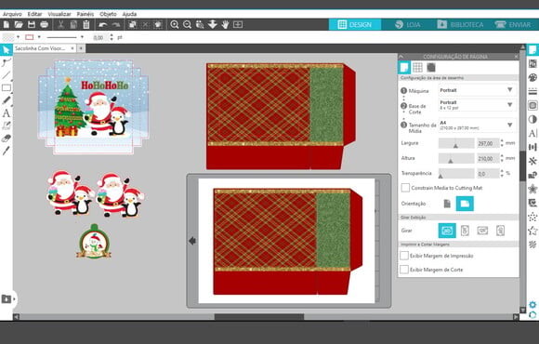The width and height of the screenshot is (539, 344).
Task: Select the Eraser tool
Action: pyautogui.click(x=7, y=139)
